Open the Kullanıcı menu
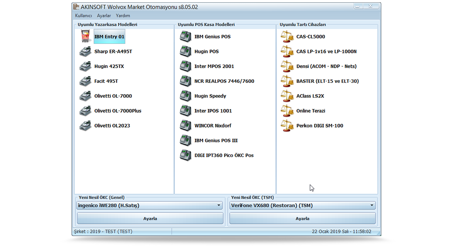 (x=84, y=16)
